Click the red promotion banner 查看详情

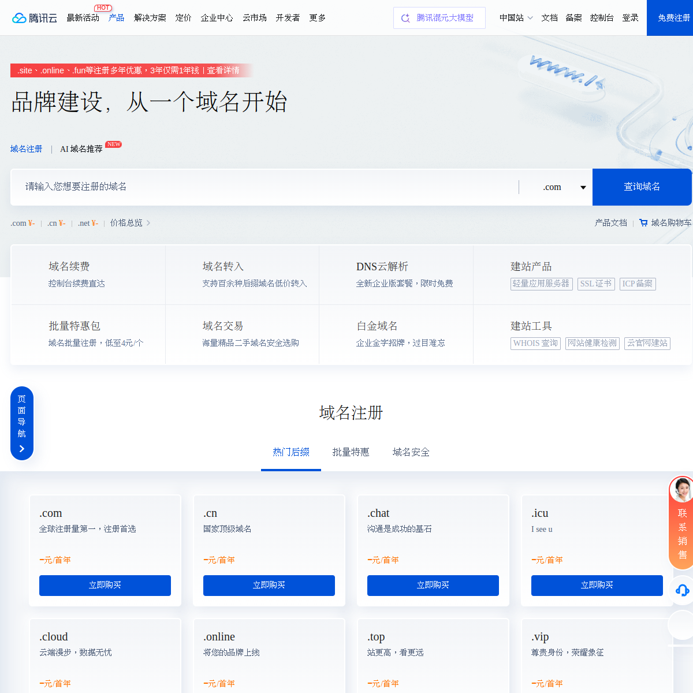[x=223, y=70]
